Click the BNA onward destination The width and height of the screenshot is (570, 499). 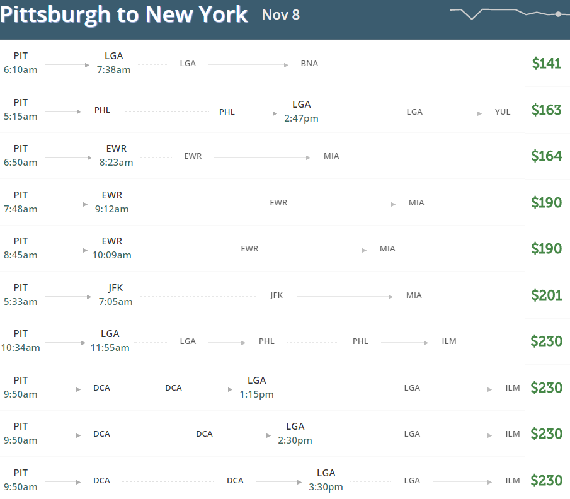pyautogui.click(x=309, y=63)
